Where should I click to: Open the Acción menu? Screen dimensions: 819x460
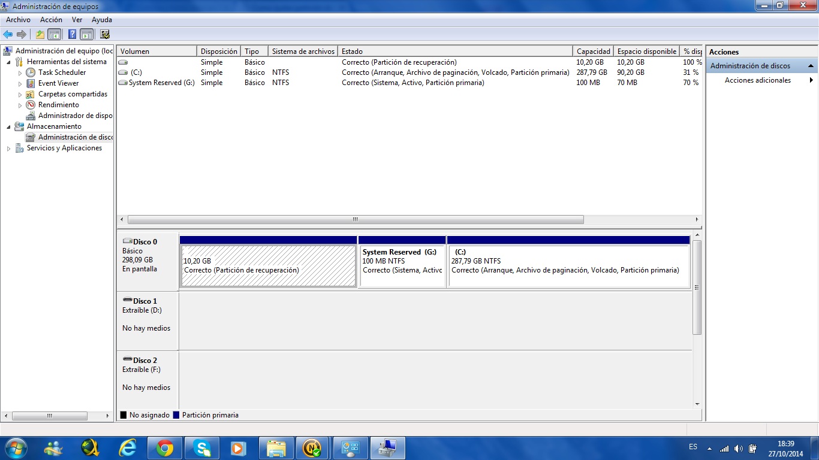tap(51, 20)
